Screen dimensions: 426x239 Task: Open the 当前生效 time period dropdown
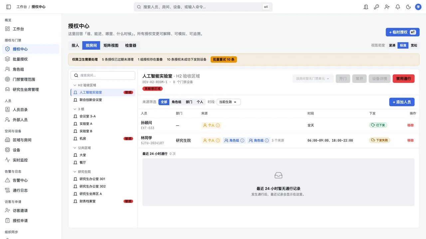click(x=229, y=102)
